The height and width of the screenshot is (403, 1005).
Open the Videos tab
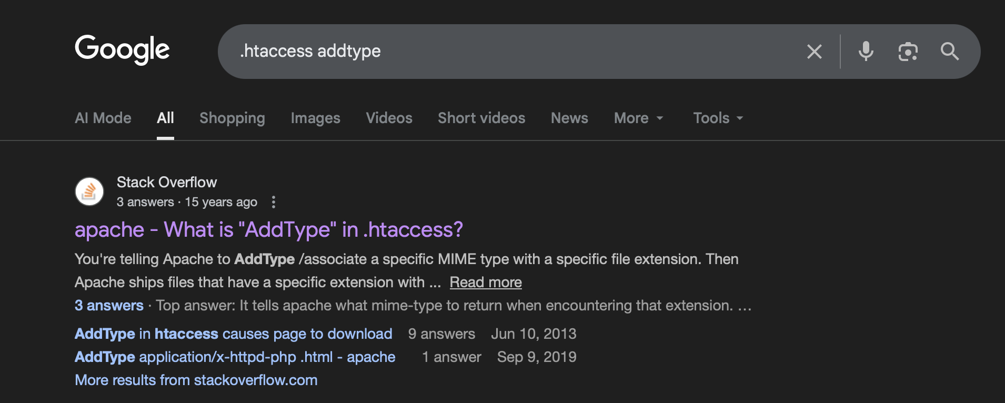tap(389, 118)
